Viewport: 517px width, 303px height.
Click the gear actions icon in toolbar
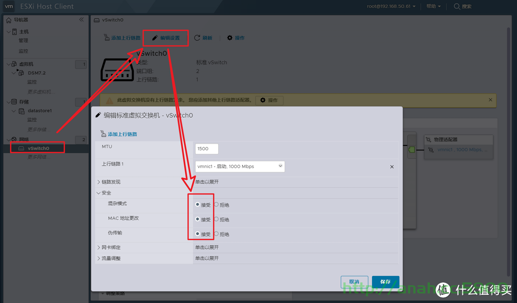pos(230,38)
